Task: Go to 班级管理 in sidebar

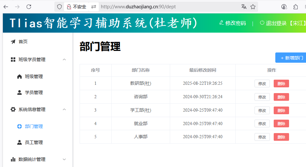Action: coord(34,76)
